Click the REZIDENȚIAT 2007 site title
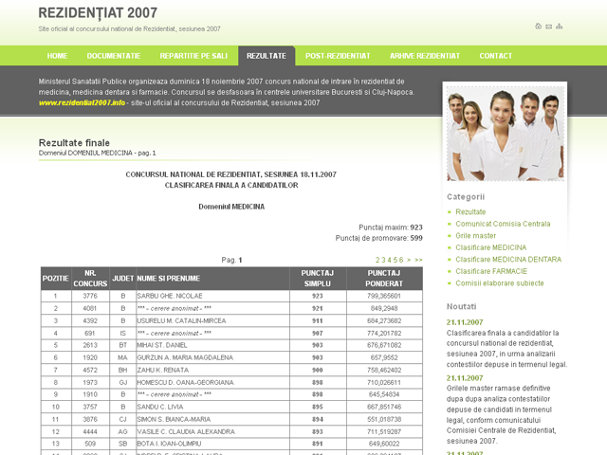The width and height of the screenshot is (607, 455). [x=98, y=12]
